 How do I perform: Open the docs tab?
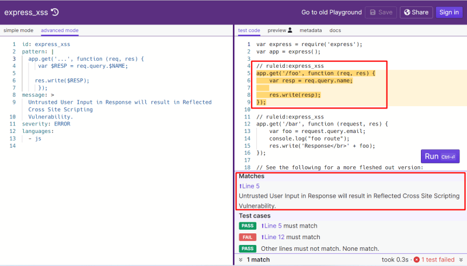click(x=335, y=30)
